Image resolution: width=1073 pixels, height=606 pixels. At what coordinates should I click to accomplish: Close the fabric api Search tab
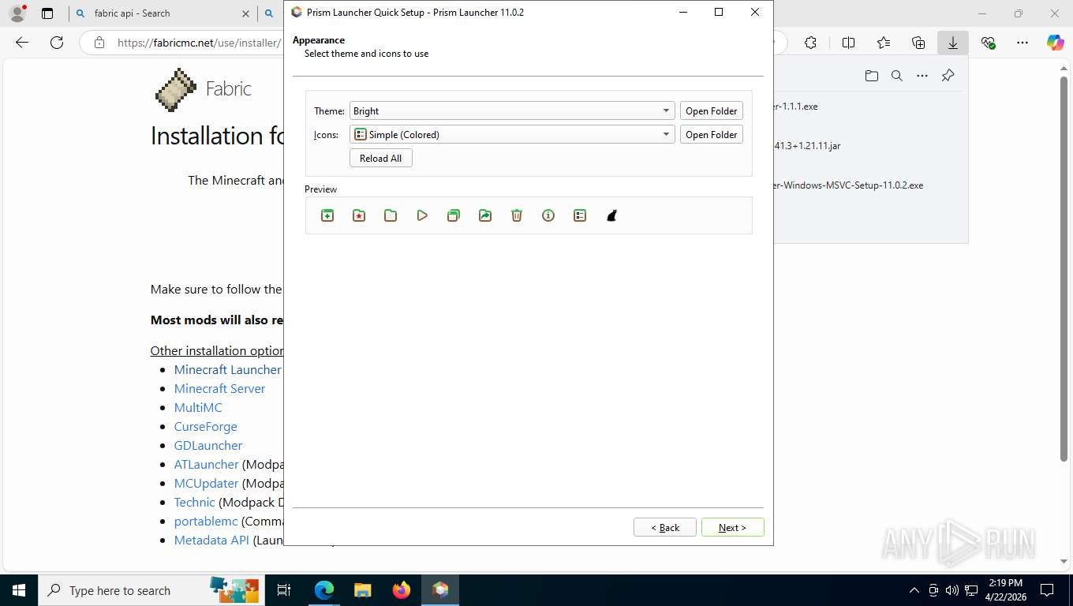click(245, 13)
